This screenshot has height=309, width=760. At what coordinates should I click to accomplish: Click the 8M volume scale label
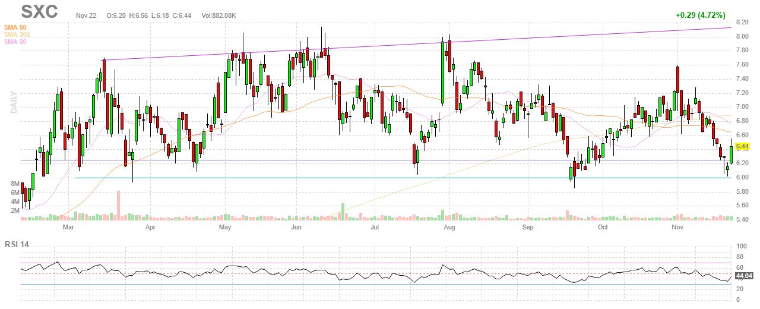[x=15, y=184]
